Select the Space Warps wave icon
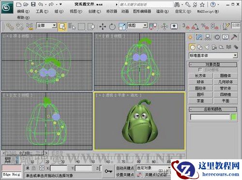 coord(228,47)
